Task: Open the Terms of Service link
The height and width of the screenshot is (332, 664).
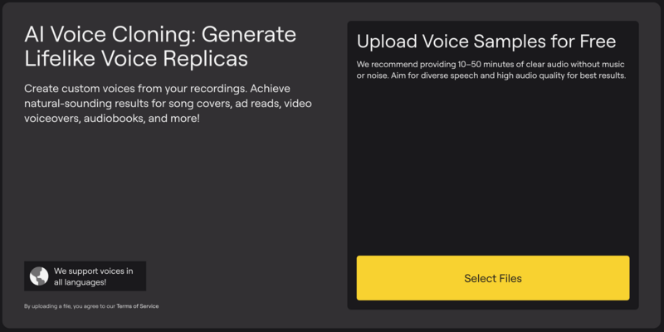Action: (138, 306)
